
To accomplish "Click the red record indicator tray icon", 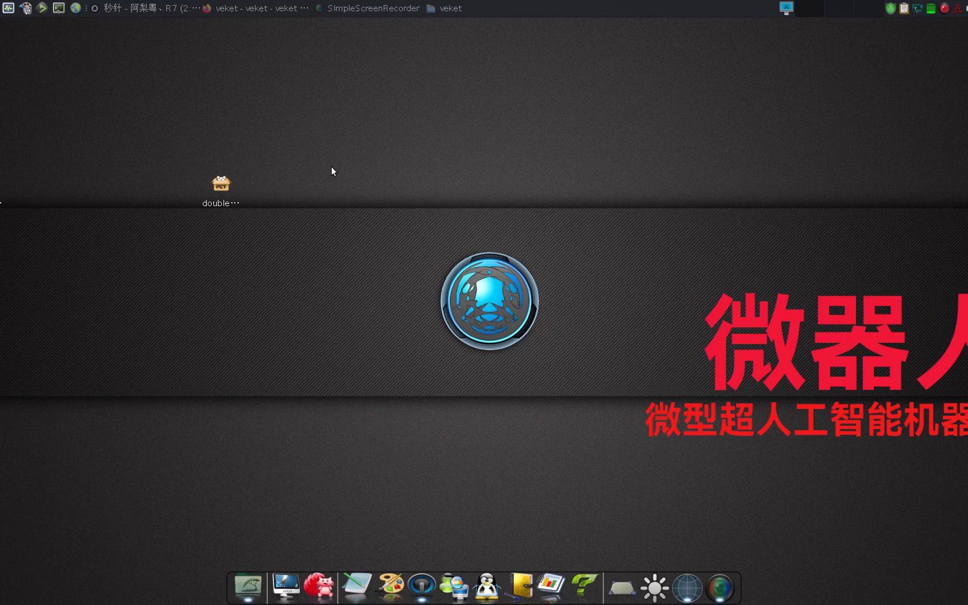I will (944, 8).
